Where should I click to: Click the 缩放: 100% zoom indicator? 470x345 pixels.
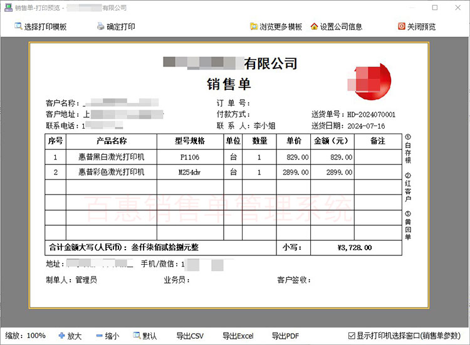26,336
